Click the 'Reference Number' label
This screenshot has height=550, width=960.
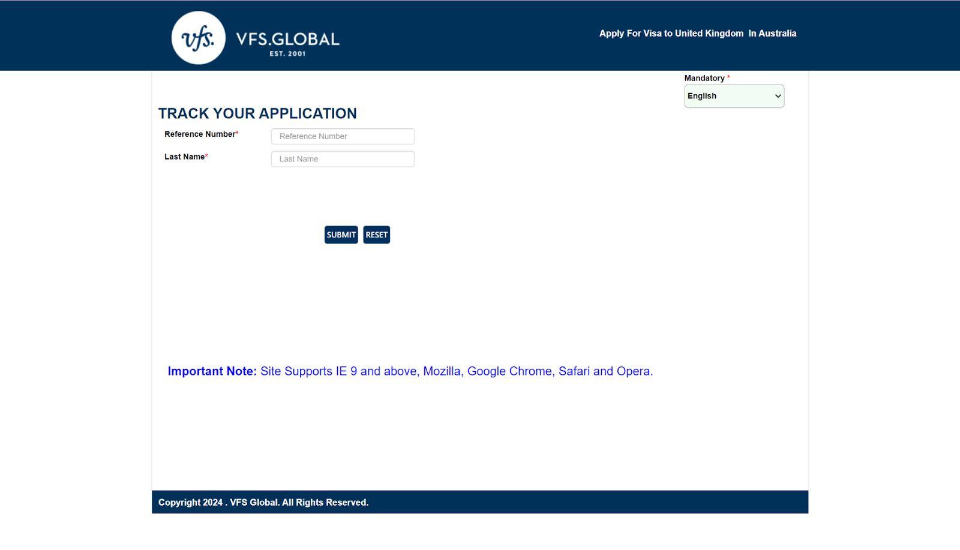(200, 134)
